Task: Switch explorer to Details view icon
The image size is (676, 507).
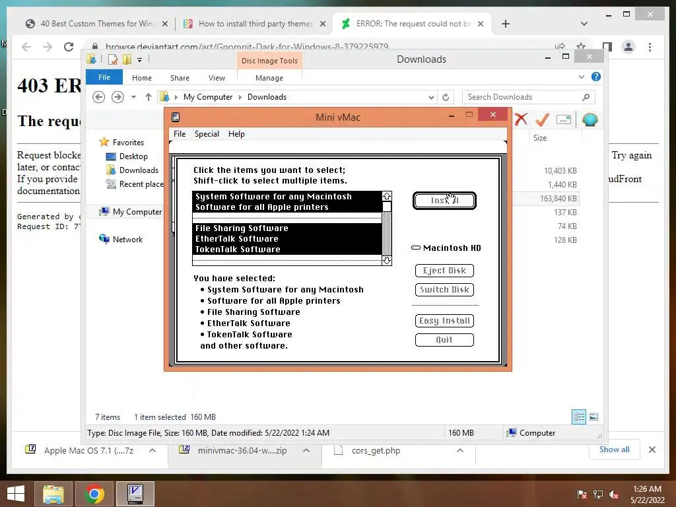Action: 578,417
